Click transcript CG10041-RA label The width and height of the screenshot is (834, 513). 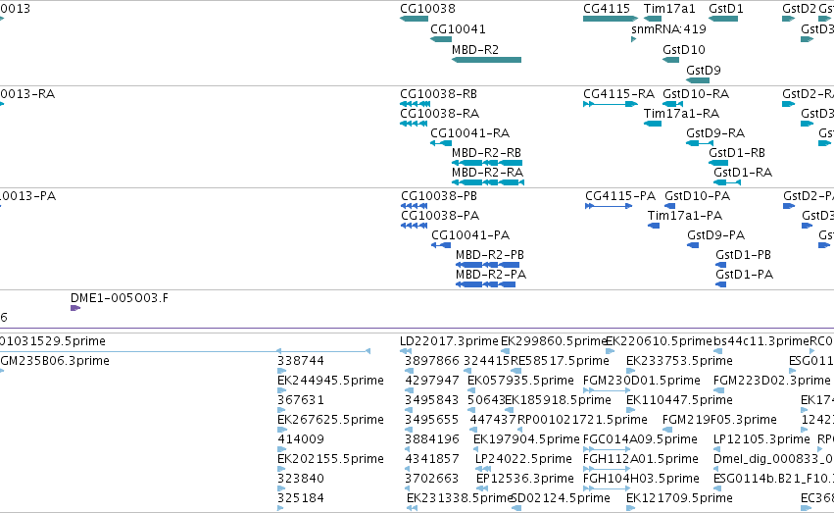point(469,133)
